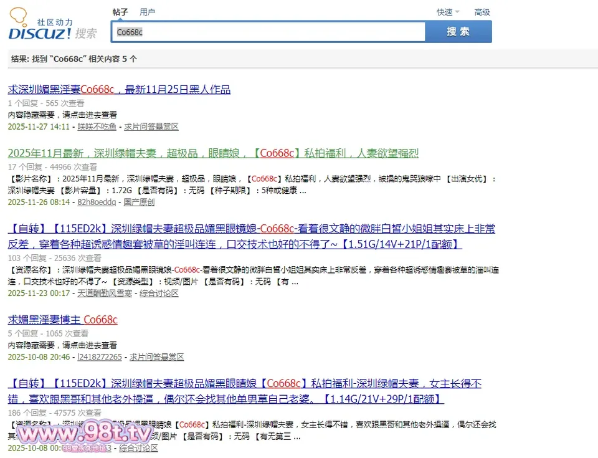Open the result title with 1065 views
Viewport: 598px width, 458px height.
[62, 320]
